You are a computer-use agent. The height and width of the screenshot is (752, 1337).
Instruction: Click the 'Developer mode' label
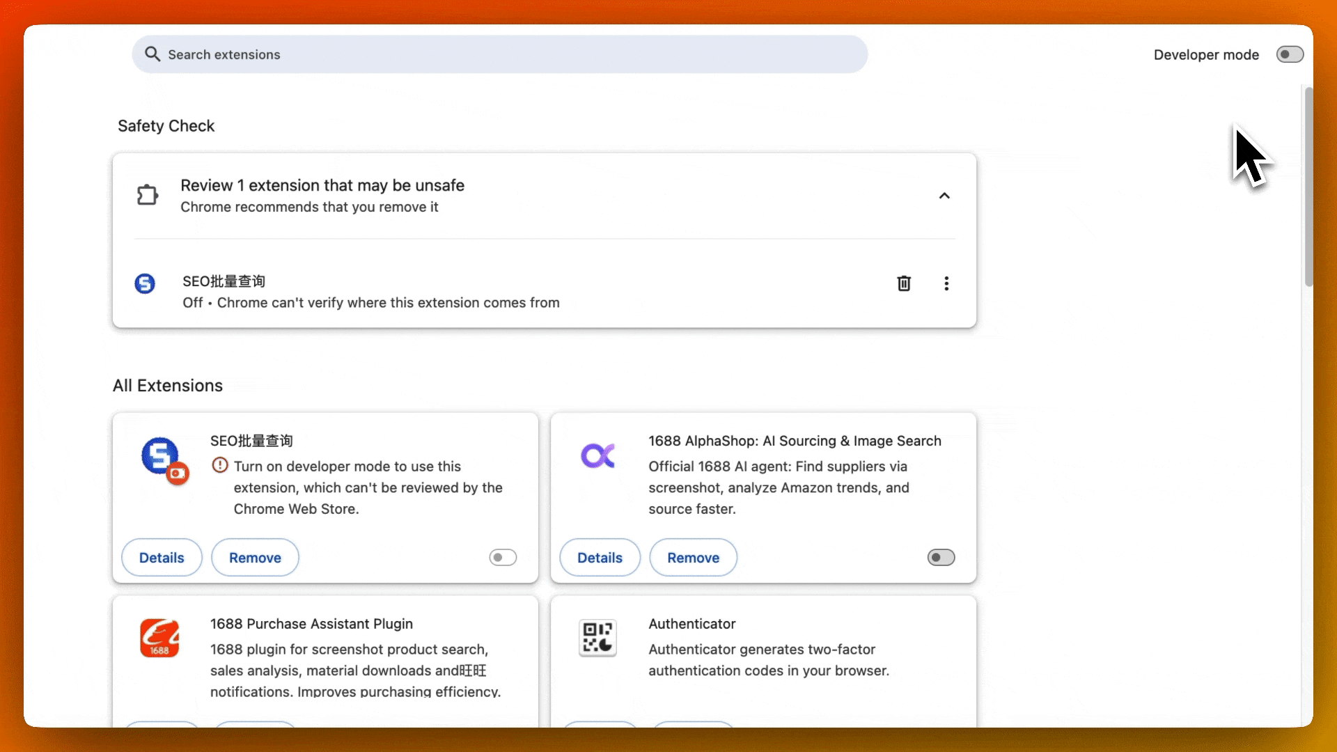(x=1206, y=54)
